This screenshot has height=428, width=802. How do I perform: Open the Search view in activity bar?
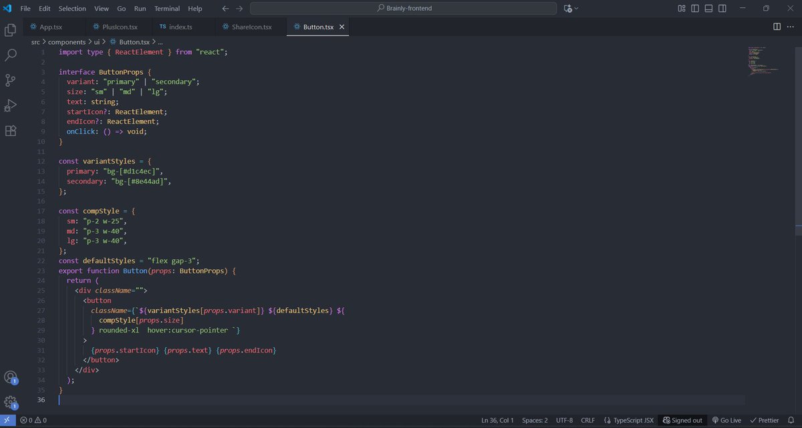point(11,55)
